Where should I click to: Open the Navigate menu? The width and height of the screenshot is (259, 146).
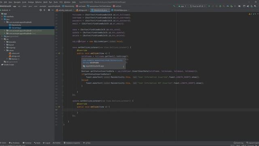coord(17,2)
